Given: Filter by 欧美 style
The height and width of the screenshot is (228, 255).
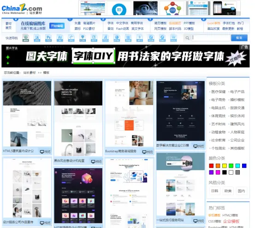Looking at the screenshot, I should [x=228, y=191].
